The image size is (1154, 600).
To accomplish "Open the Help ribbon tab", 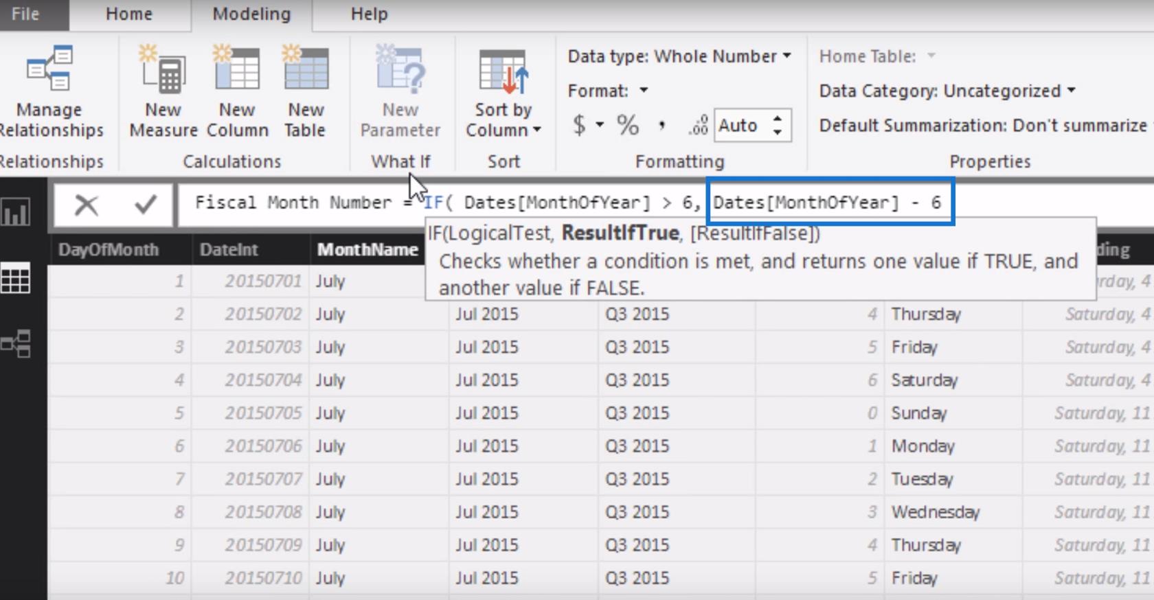I will point(369,14).
